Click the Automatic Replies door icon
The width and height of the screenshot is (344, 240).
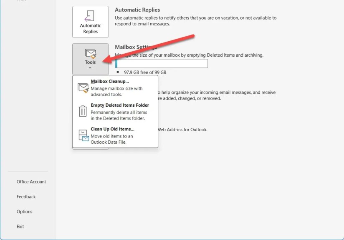(x=89, y=16)
